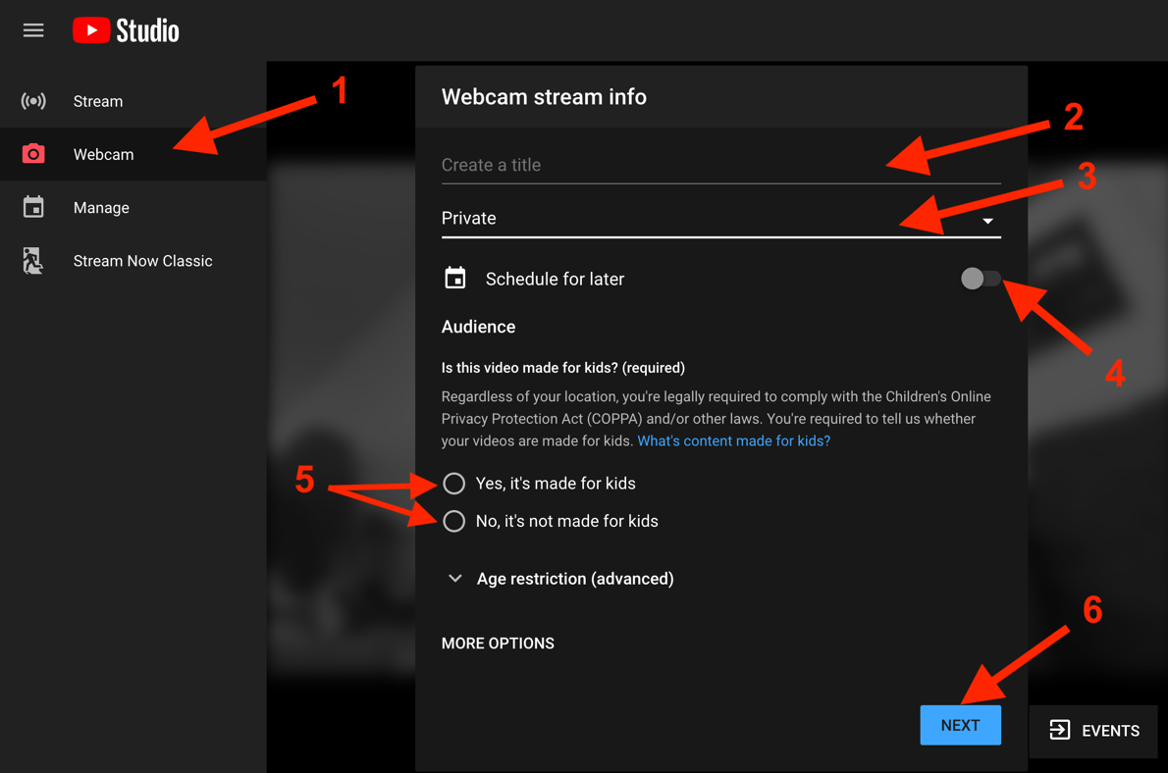Click the Webcam stream info heading
Screen dimensions: 1168x773
(544, 97)
